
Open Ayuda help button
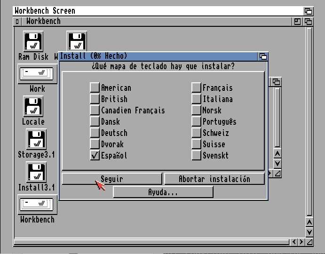[163, 192]
